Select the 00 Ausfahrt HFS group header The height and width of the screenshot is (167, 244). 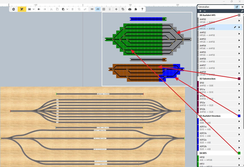pos(220,15)
